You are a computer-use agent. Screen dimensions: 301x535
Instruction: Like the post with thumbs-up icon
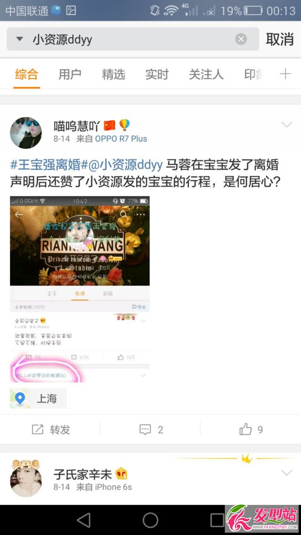246,429
